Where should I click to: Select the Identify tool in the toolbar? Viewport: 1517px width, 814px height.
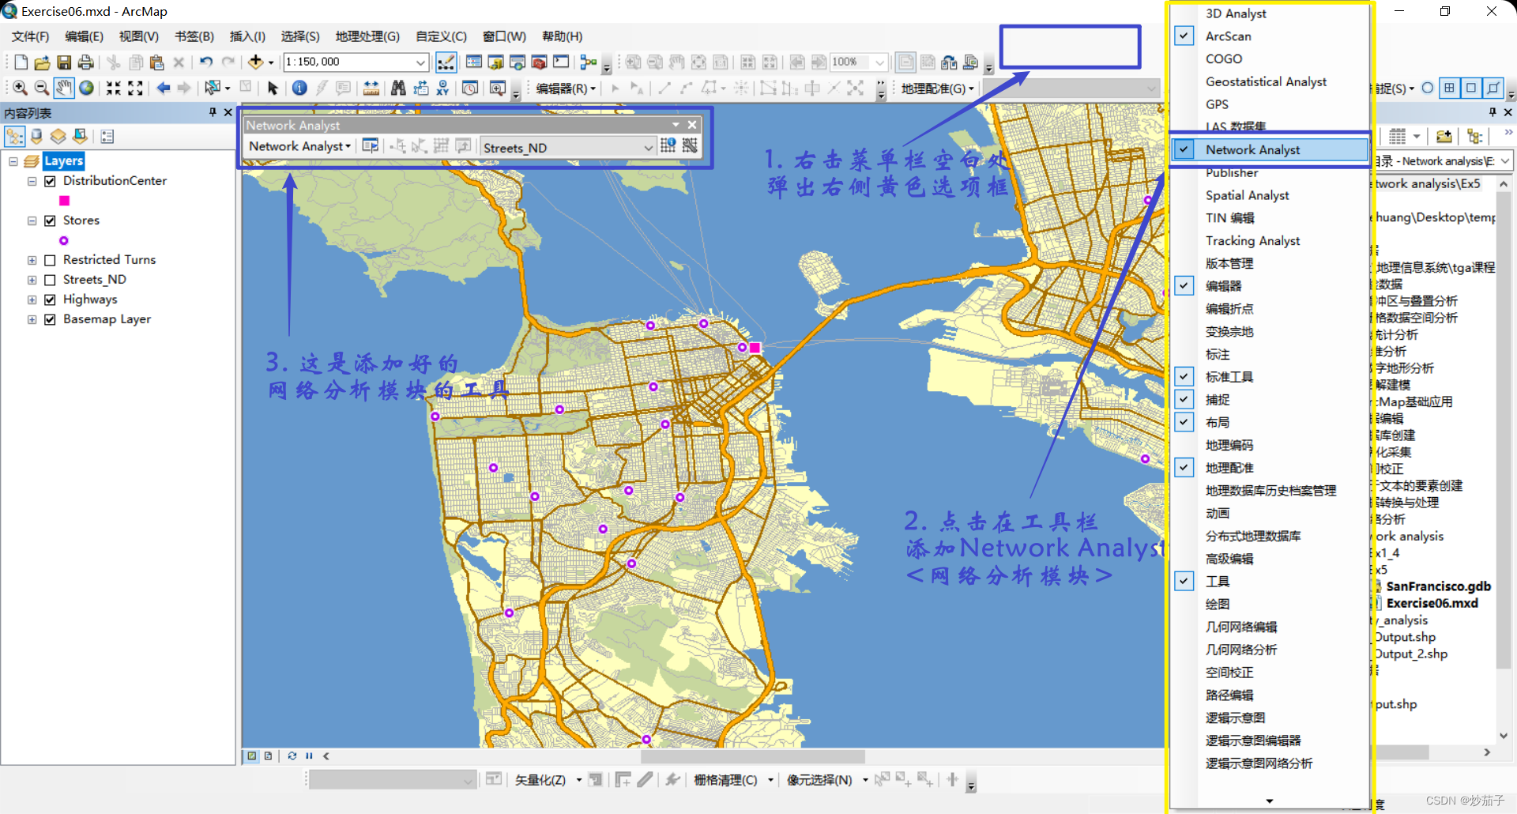coord(299,88)
